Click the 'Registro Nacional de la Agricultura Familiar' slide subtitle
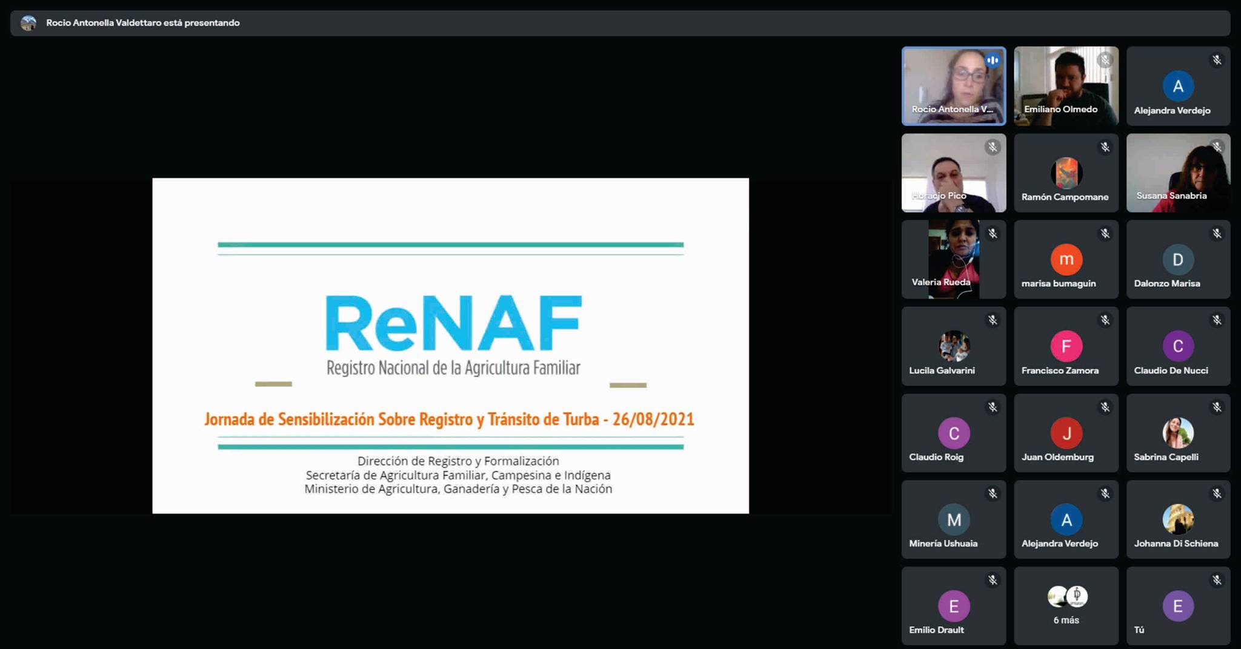Viewport: 1241px width, 649px height. (453, 367)
